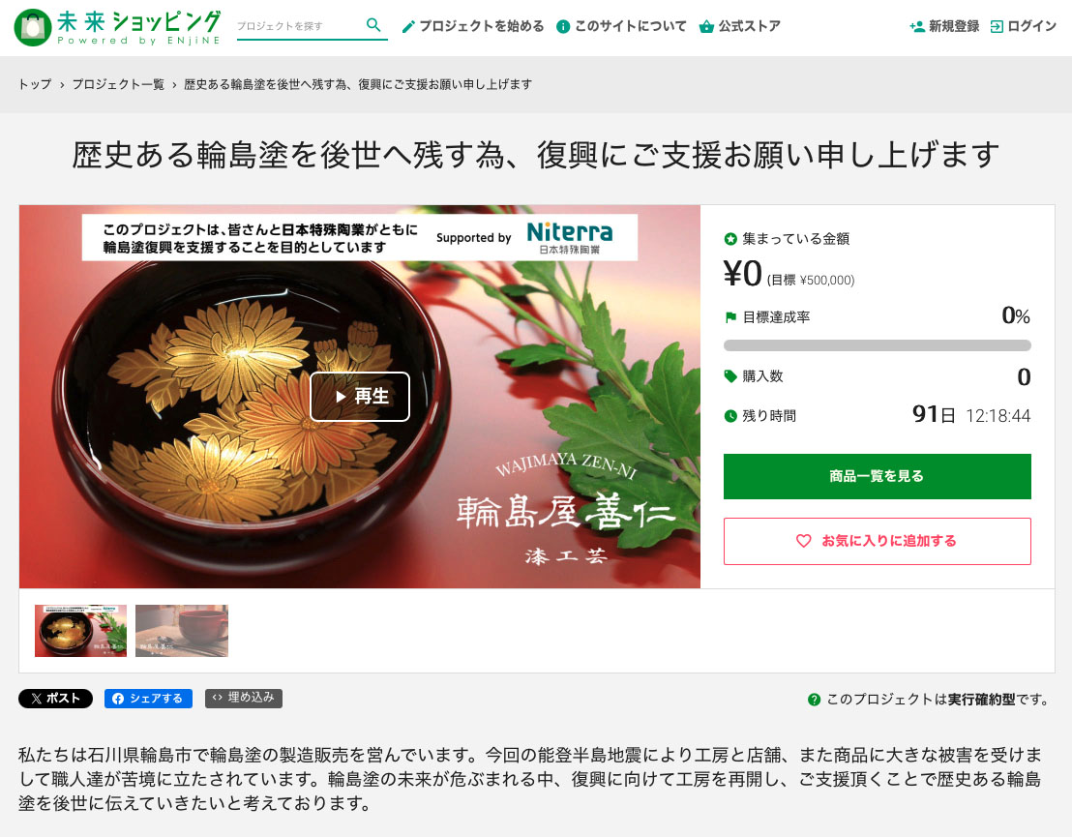Click the 未来ショッピング shopping bag logo
The width and height of the screenshot is (1072, 837).
[x=33, y=27]
